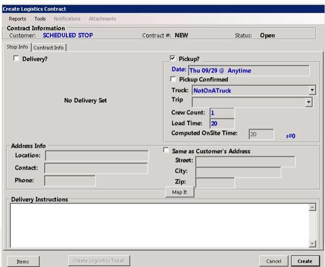Check Same as Customer's Address

point(166,150)
